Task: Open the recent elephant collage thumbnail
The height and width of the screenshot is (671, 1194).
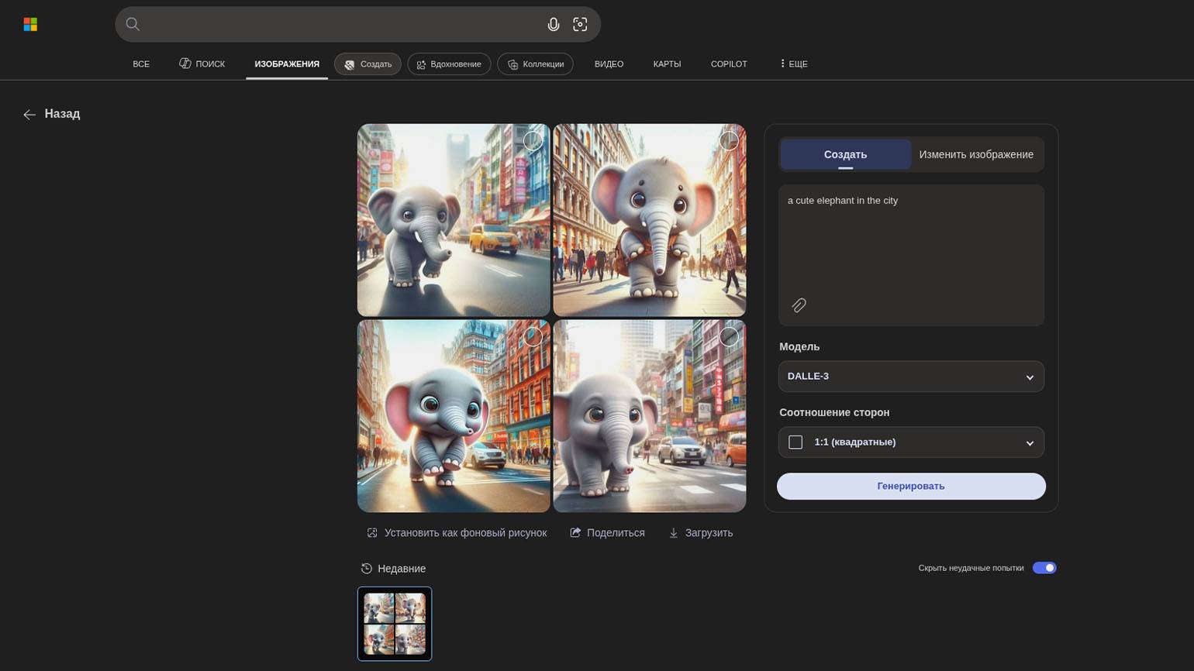Action: tap(395, 624)
